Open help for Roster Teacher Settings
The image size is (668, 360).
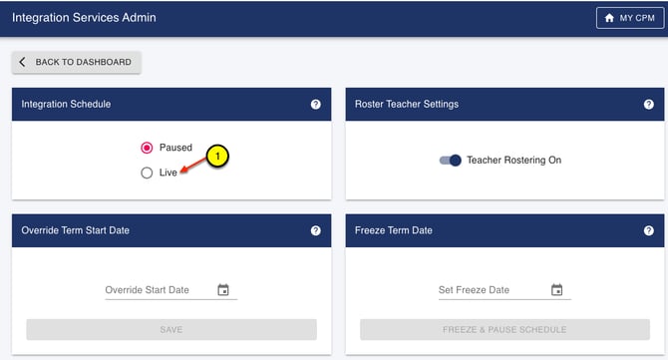coord(648,105)
